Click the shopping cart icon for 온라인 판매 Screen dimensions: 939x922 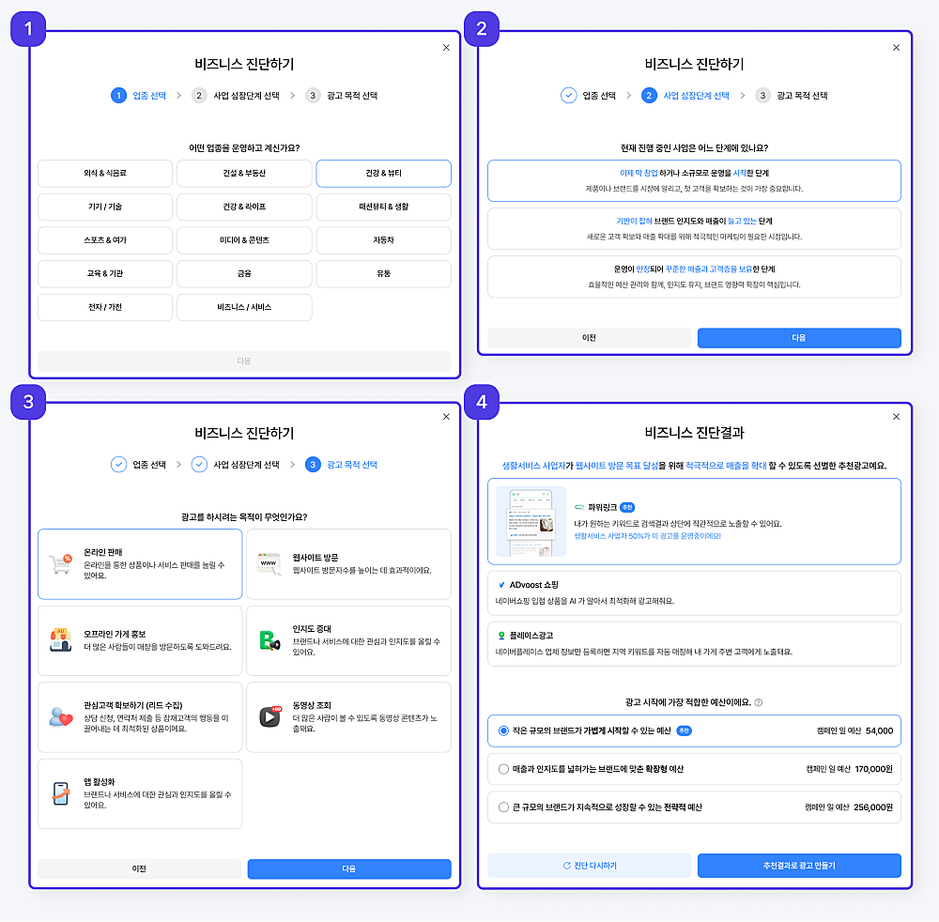tap(61, 563)
